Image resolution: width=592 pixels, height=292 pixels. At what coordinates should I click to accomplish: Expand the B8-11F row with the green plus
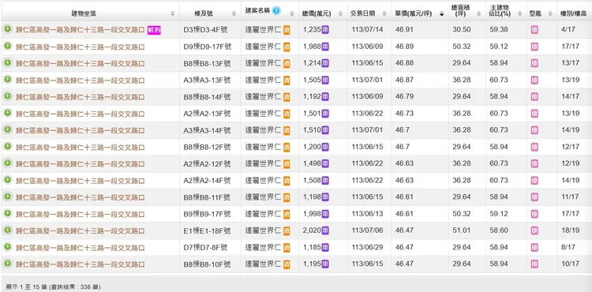coord(8,197)
